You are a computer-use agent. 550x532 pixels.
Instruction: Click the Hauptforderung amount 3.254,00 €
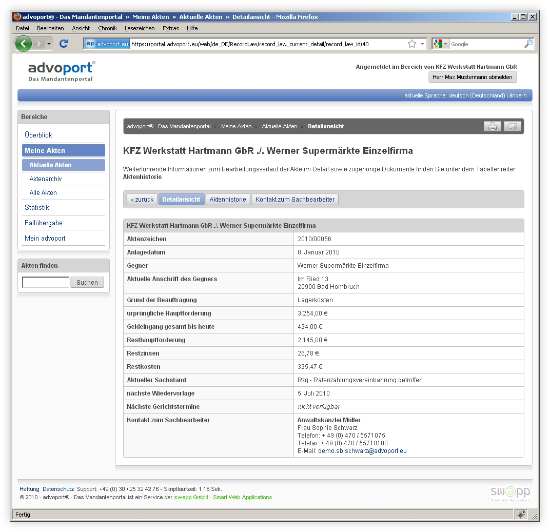(312, 313)
